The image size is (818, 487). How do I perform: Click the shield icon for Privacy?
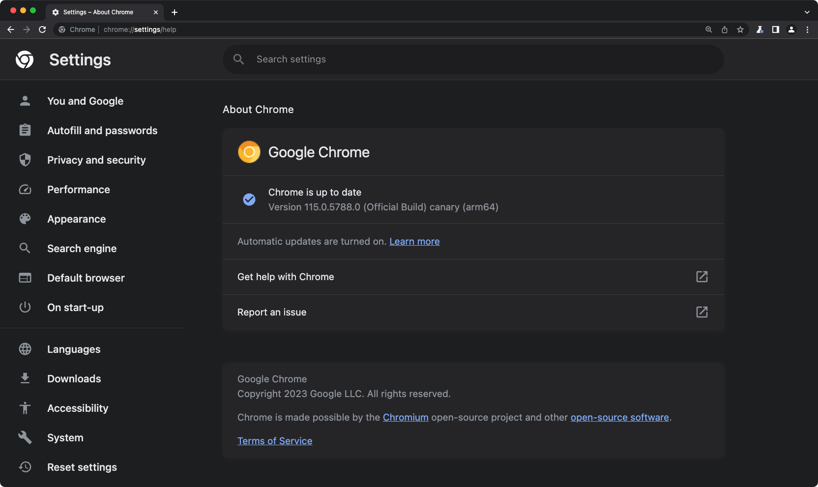(x=25, y=160)
